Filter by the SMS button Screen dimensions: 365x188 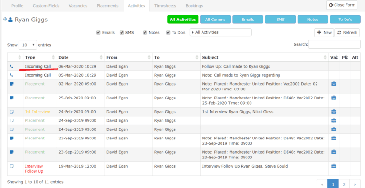pos(280,20)
